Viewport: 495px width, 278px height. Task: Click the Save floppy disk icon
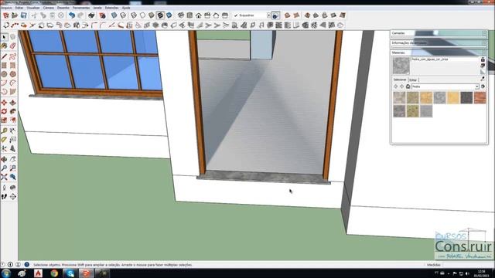(x=24, y=15)
